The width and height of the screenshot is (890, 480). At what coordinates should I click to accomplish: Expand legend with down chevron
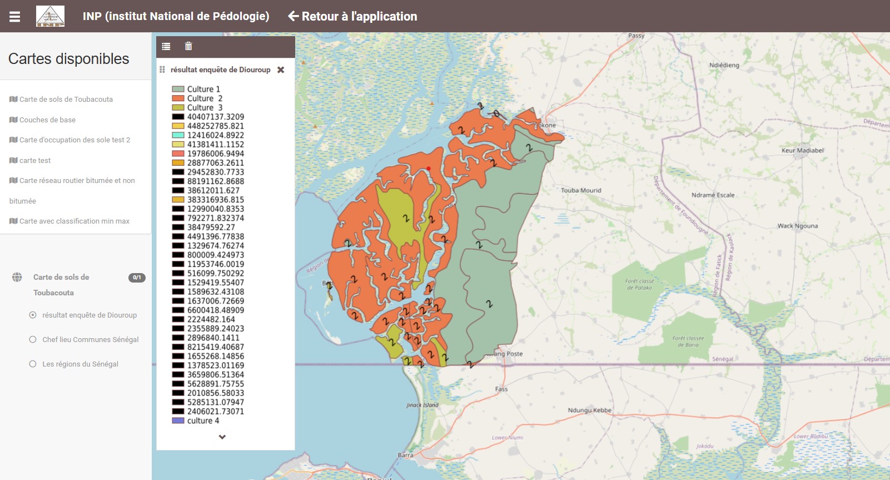[x=222, y=437]
